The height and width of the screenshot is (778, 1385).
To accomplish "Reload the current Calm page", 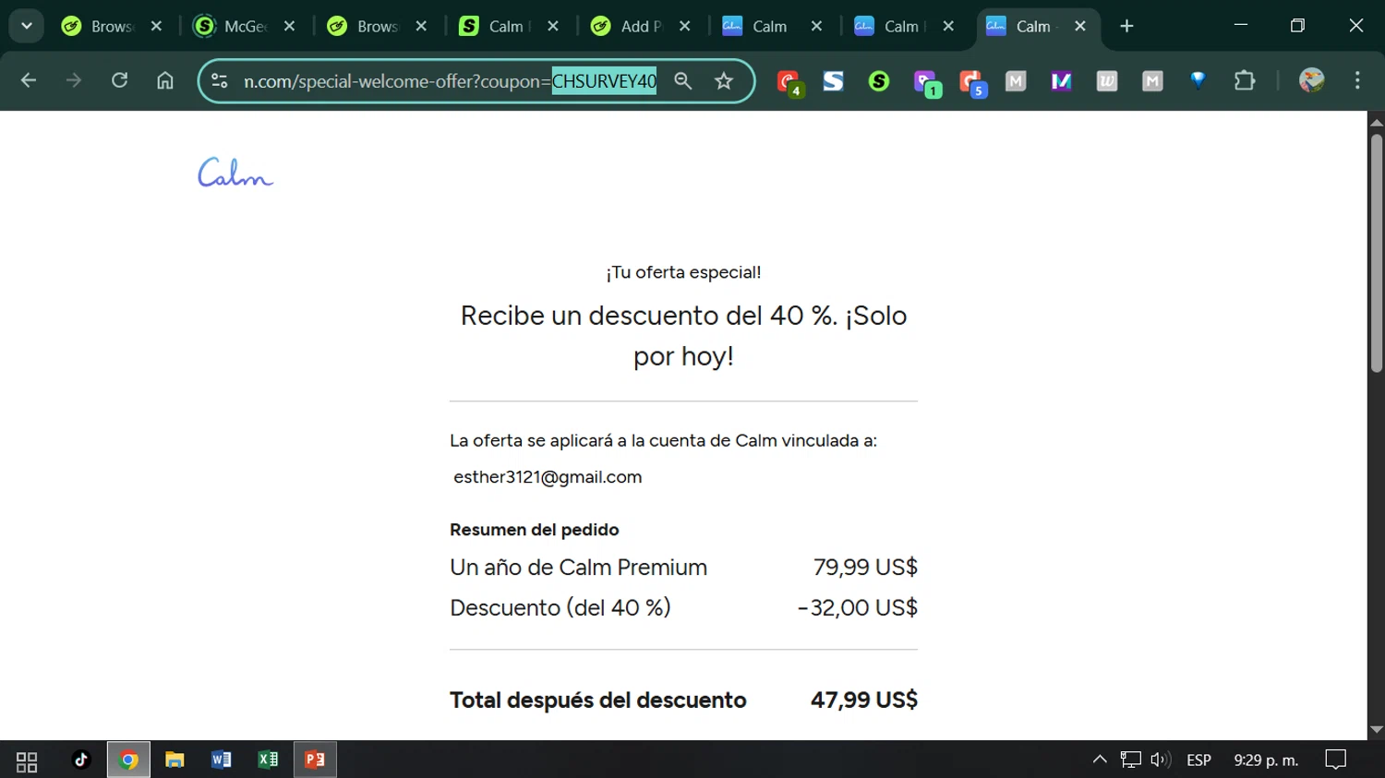I will [x=119, y=80].
